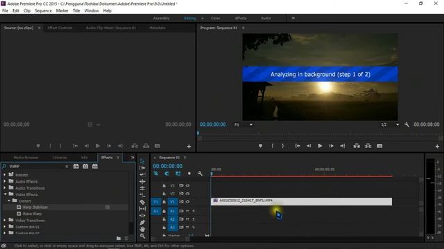The height and width of the screenshot is (249, 444).
Task: Filter effects by YUV Effects badge
Action: (94, 166)
